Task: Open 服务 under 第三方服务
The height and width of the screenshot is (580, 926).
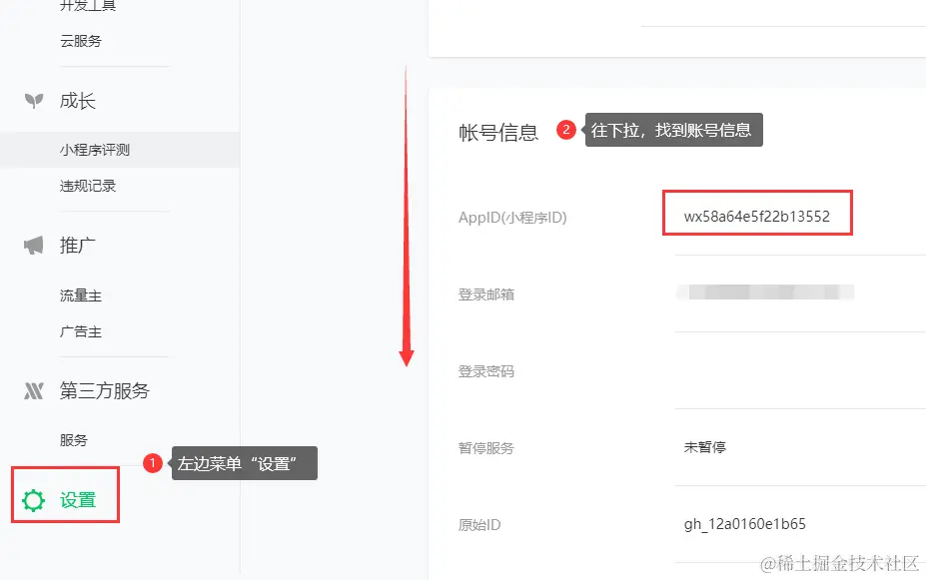Action: (74, 440)
